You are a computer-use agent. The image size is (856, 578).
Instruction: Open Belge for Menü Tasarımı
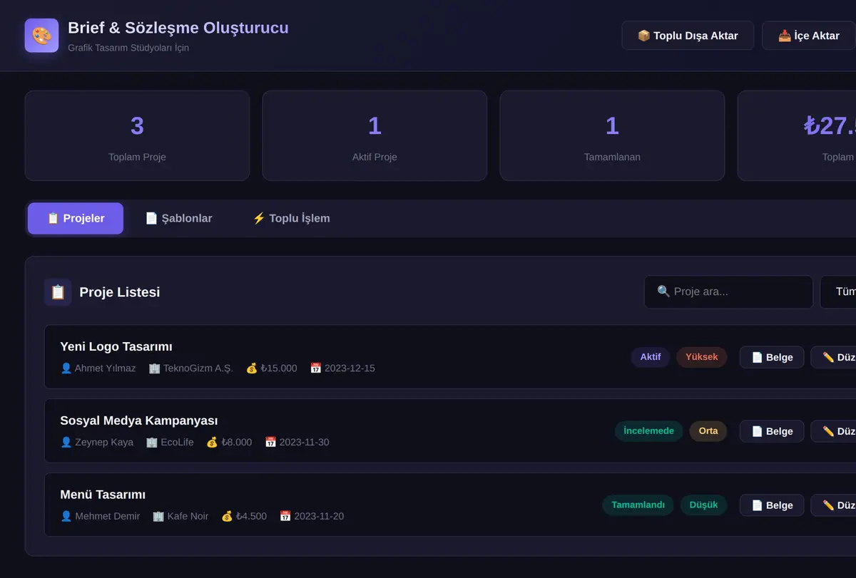772,505
